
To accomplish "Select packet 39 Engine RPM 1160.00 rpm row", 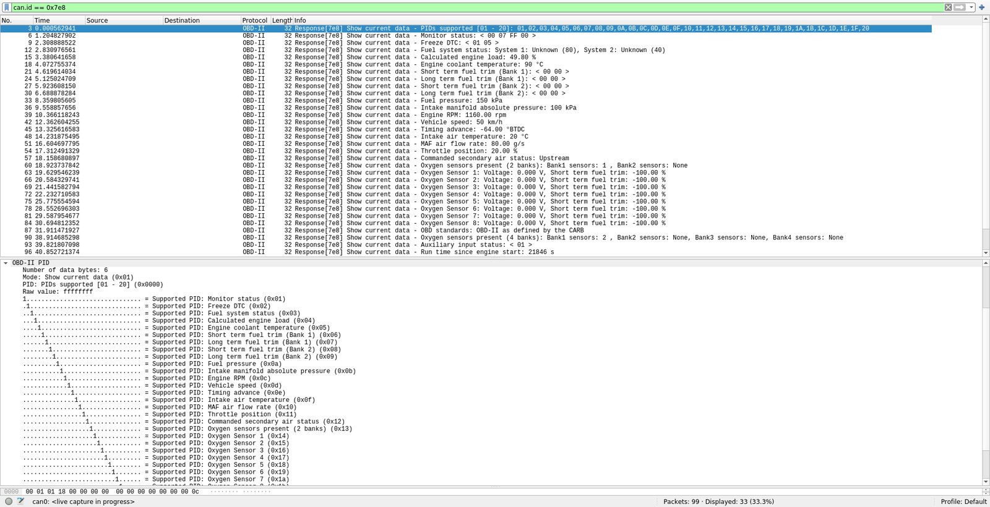I will [x=466, y=115].
